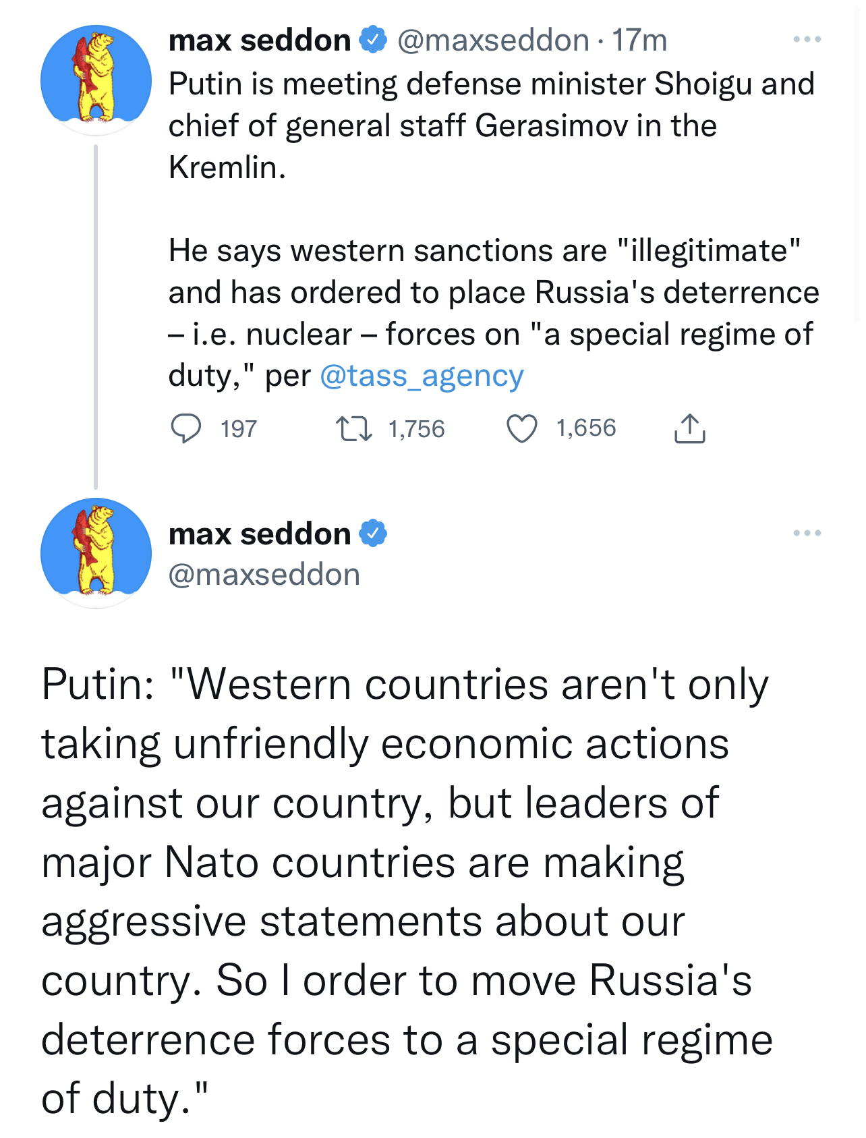
Task: Retweet the Shoigu meeting tweet
Action: click(x=354, y=428)
